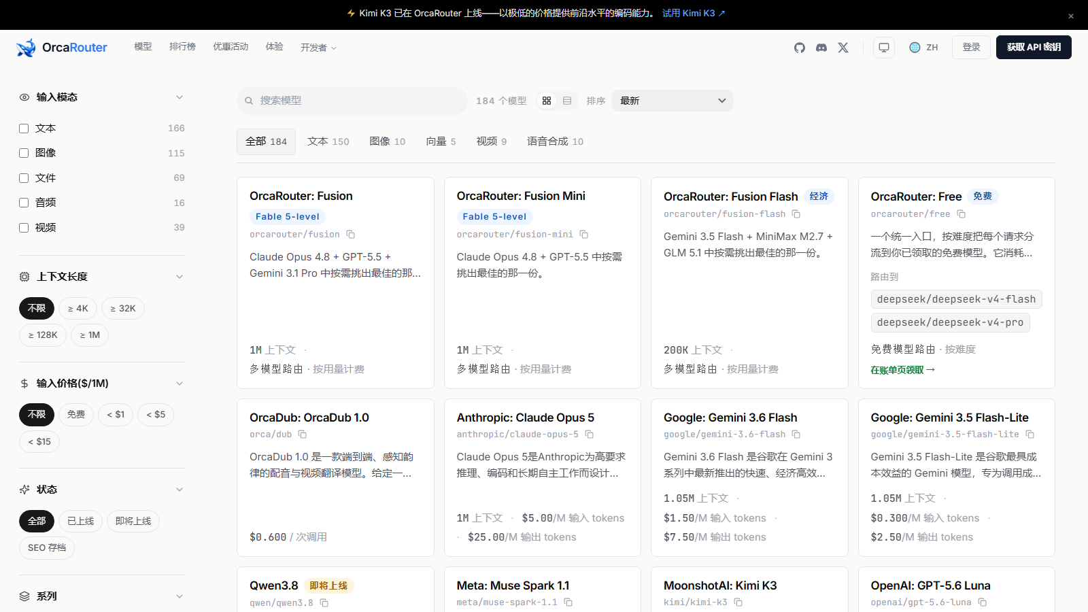Click the deepseek/deepseek-v4-flash route tag
1088x612 pixels.
956,299
